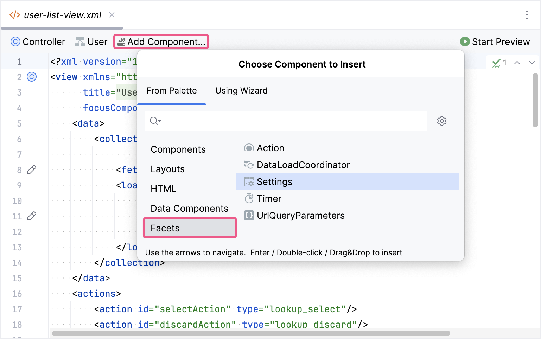Click the controller gutter icon on line 2
Image resolution: width=541 pixels, height=339 pixels.
click(x=32, y=77)
